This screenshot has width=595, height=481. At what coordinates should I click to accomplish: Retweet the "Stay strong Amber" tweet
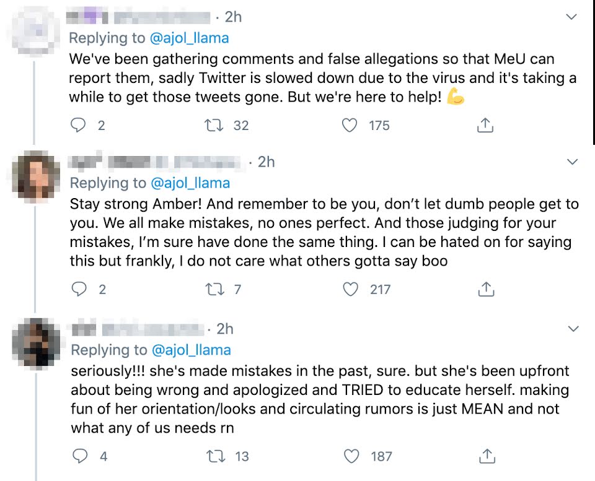(x=213, y=289)
